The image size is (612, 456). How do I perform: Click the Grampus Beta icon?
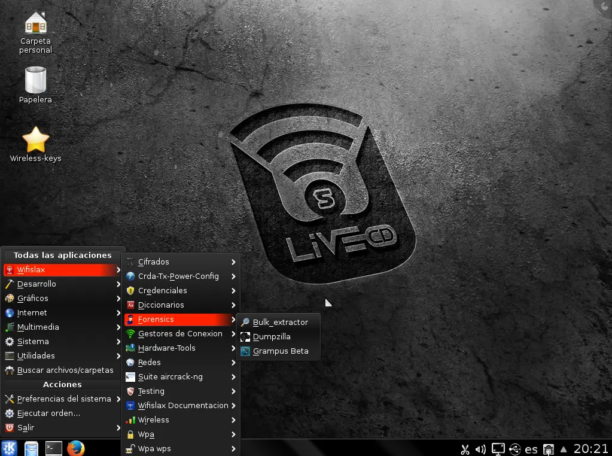pos(245,351)
